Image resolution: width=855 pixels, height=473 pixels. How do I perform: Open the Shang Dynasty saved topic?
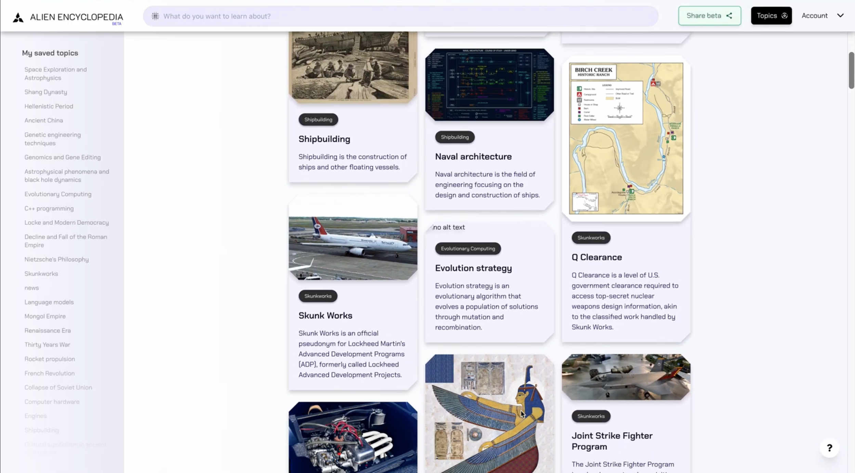(45, 92)
